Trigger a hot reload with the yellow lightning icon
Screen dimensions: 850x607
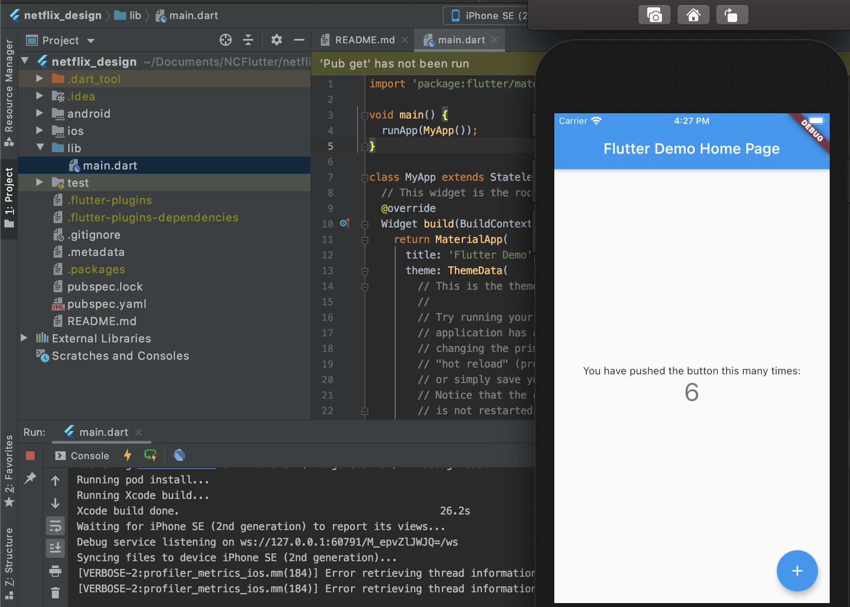(128, 455)
